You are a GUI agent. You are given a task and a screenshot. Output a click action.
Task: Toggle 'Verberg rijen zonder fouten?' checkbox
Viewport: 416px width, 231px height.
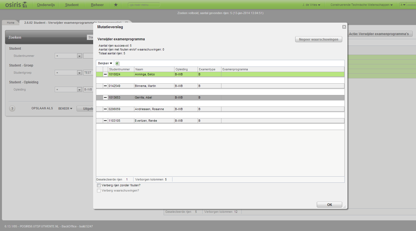99,185
